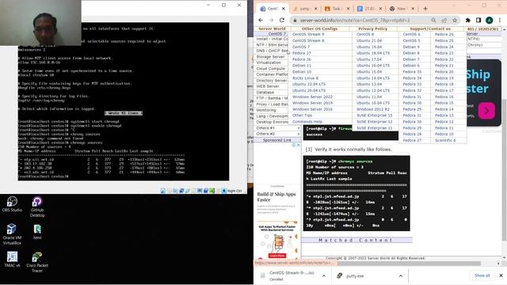Reload the server-world page

pyautogui.click(x=282, y=20)
